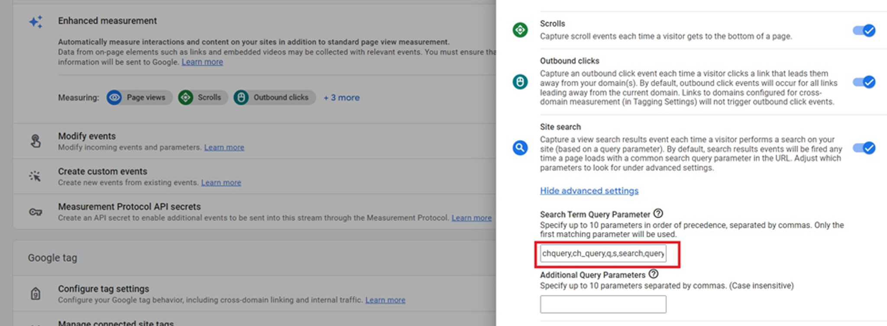
Task: Open Learn more link under Modify events
Action: click(x=224, y=147)
